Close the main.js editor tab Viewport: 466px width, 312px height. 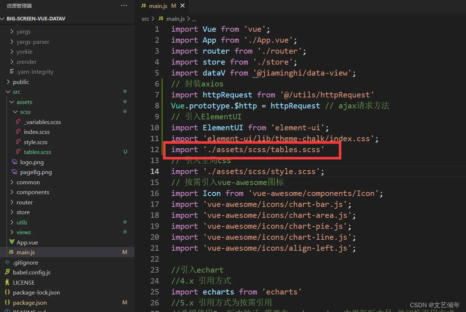click(x=183, y=6)
